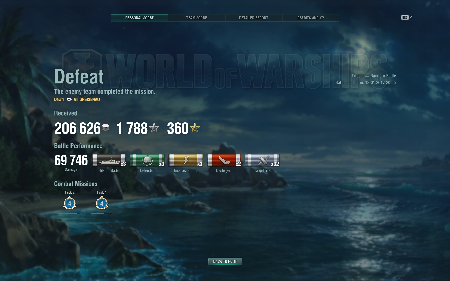Click the Task 1 progress bar
This screenshot has width=450, height=281.
[102, 213]
